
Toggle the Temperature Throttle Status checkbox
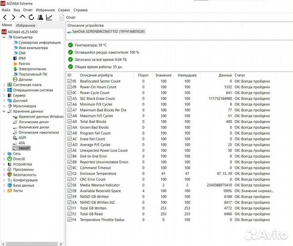pos(69,220)
